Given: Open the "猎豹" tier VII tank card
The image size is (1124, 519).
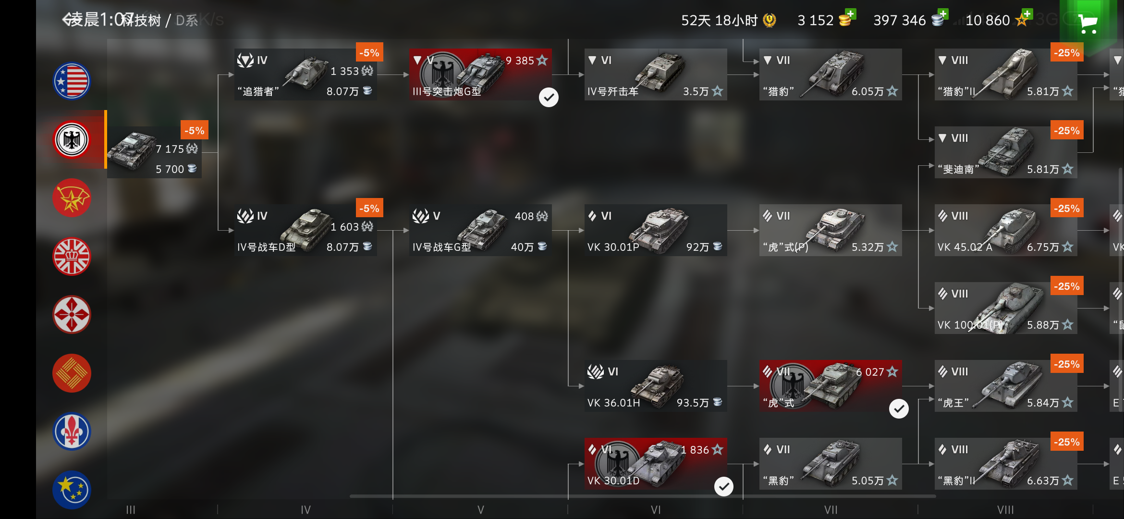Looking at the screenshot, I should pyautogui.click(x=831, y=74).
